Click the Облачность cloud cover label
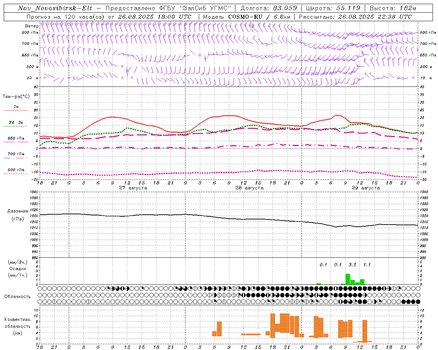This screenshot has width=438, height=350. [x=17, y=296]
